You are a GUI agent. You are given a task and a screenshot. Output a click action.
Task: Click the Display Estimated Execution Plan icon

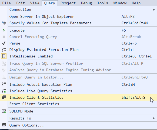point(4,50)
